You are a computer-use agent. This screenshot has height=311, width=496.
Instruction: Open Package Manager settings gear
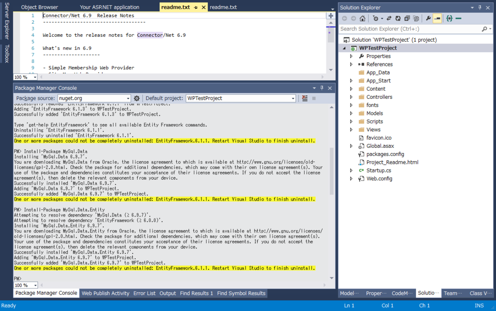pyautogui.click(x=137, y=98)
